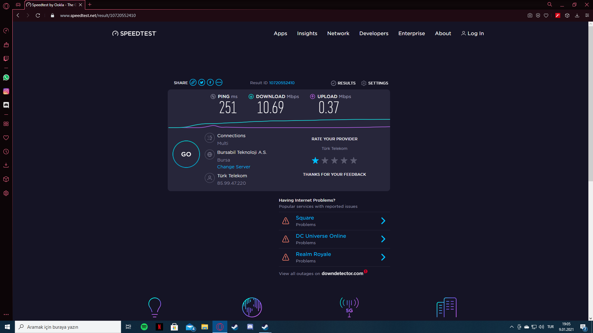Expand the Square problems entry
The width and height of the screenshot is (593, 333).
point(383,221)
